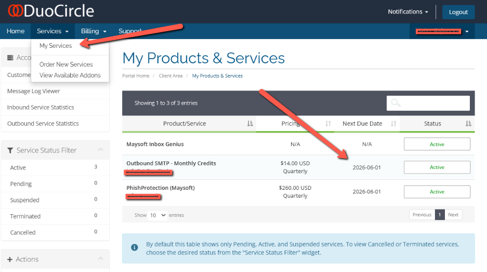Viewport: 487px width, 272px height.
Task: Filter services by Pending status
Action: click(55, 184)
